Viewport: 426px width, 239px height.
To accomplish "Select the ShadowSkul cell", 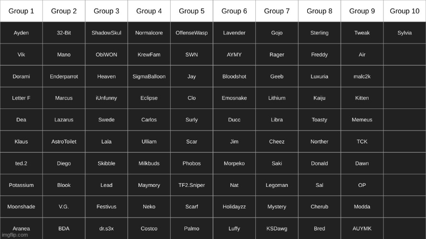I will [x=106, y=33].
